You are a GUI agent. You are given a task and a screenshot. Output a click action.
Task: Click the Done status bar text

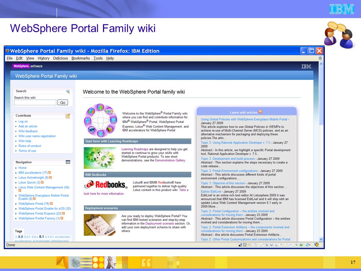pyautogui.click(x=11, y=245)
